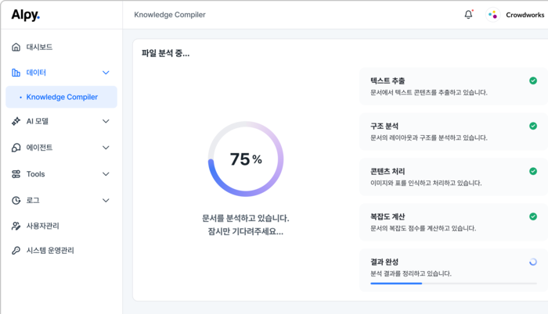
Task: Click the 사용자관리 users icon
Action: [x=16, y=226]
